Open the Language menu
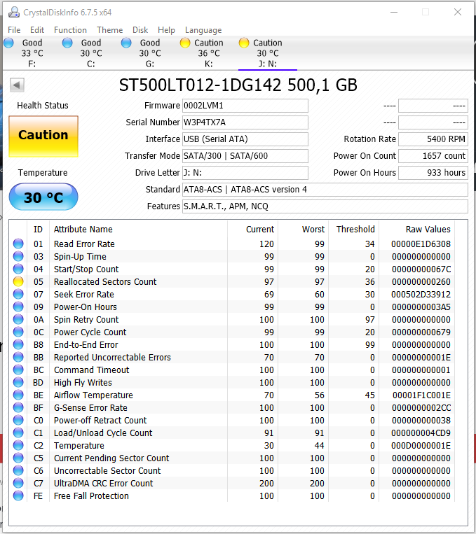Viewport: 476px width, 534px height. [203, 30]
